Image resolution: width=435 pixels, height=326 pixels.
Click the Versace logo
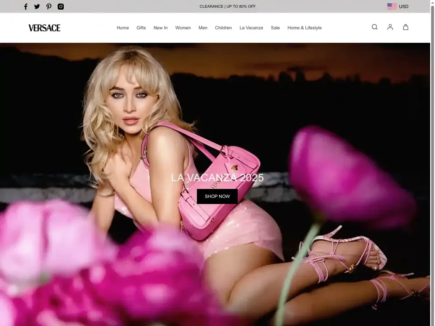pos(44,28)
